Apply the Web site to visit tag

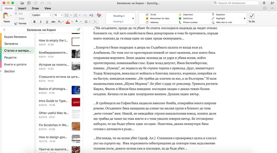(x=222, y=22)
